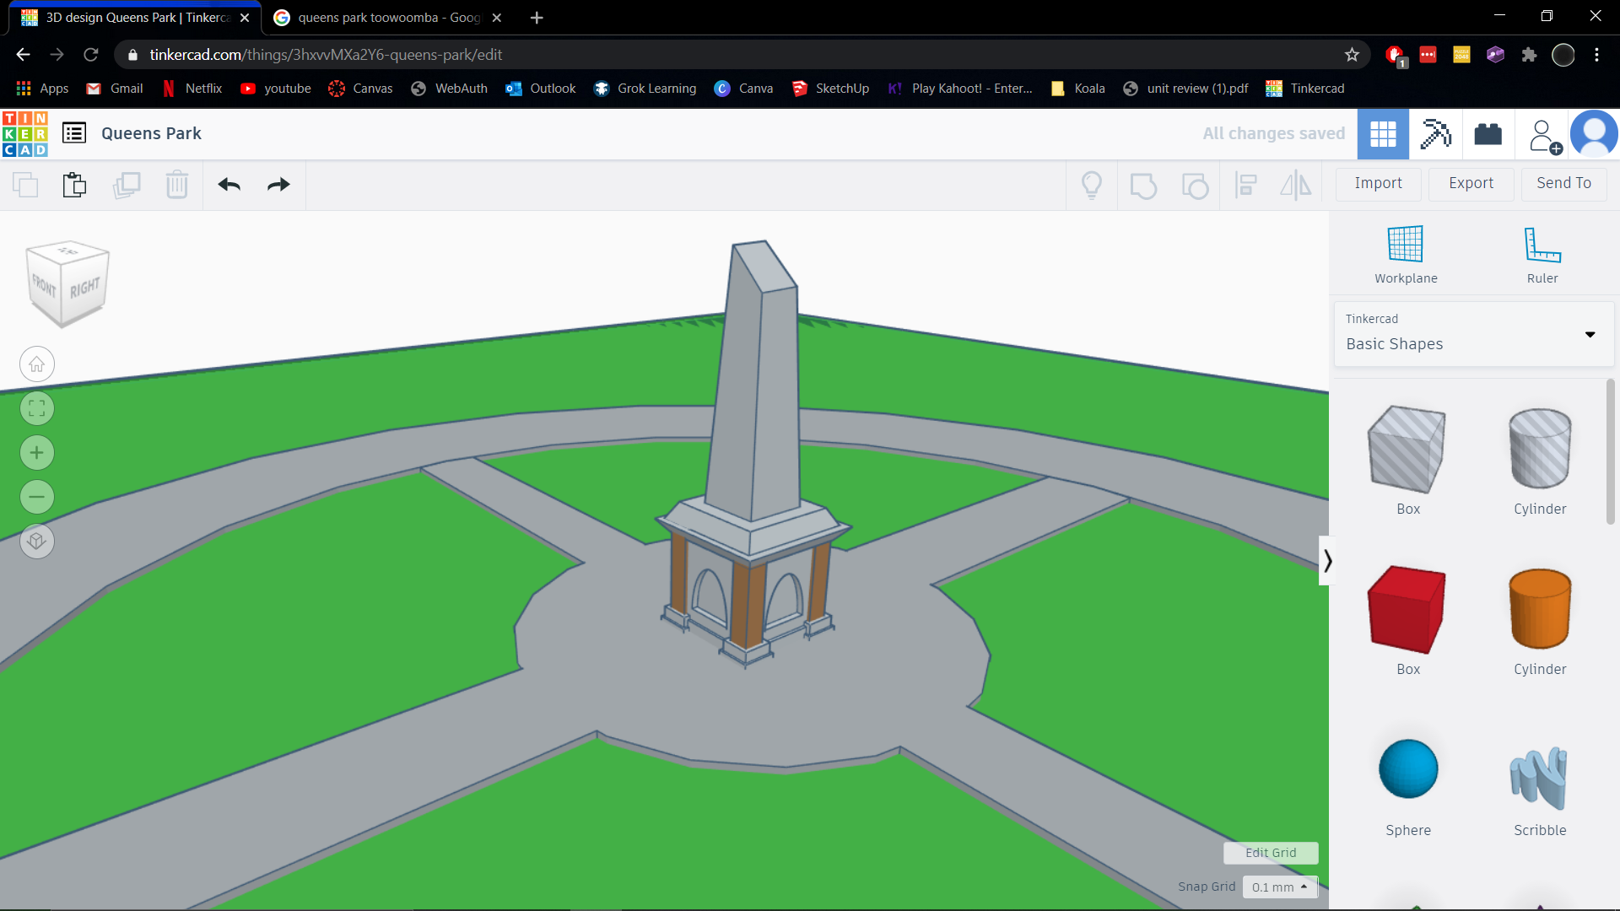
Task: Zoom out with minus button
Action: (x=37, y=497)
